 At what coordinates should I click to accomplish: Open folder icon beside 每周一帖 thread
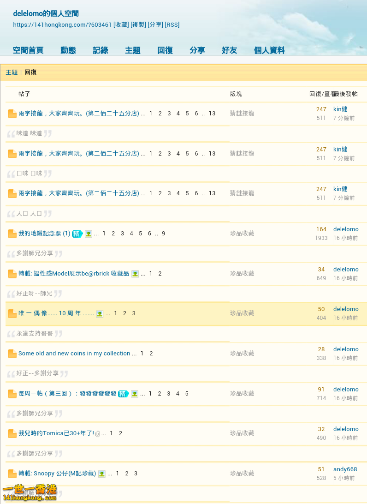12,394
